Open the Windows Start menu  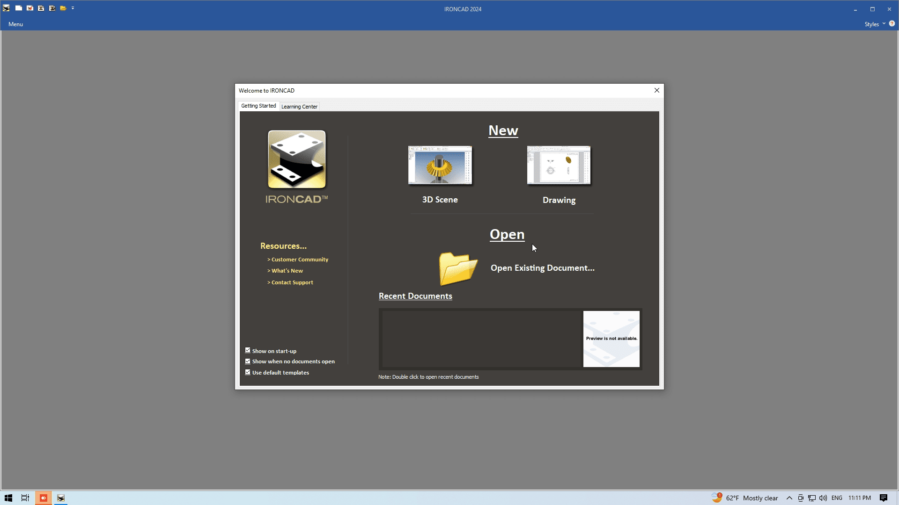pyautogui.click(x=8, y=498)
